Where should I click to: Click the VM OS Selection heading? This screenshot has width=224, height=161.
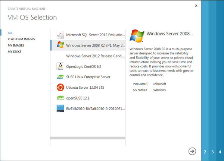pos(32,18)
